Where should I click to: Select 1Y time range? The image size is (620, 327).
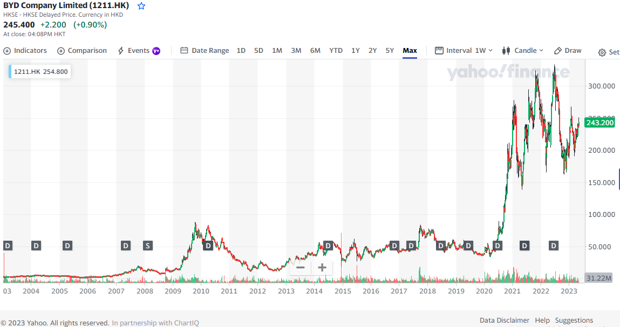click(x=356, y=51)
